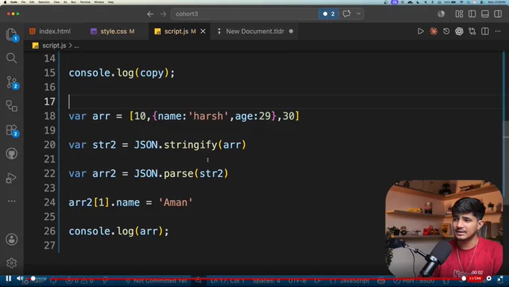
Task: Click 'console.log(copy)' on line 15
Action: pyautogui.click(x=119, y=73)
